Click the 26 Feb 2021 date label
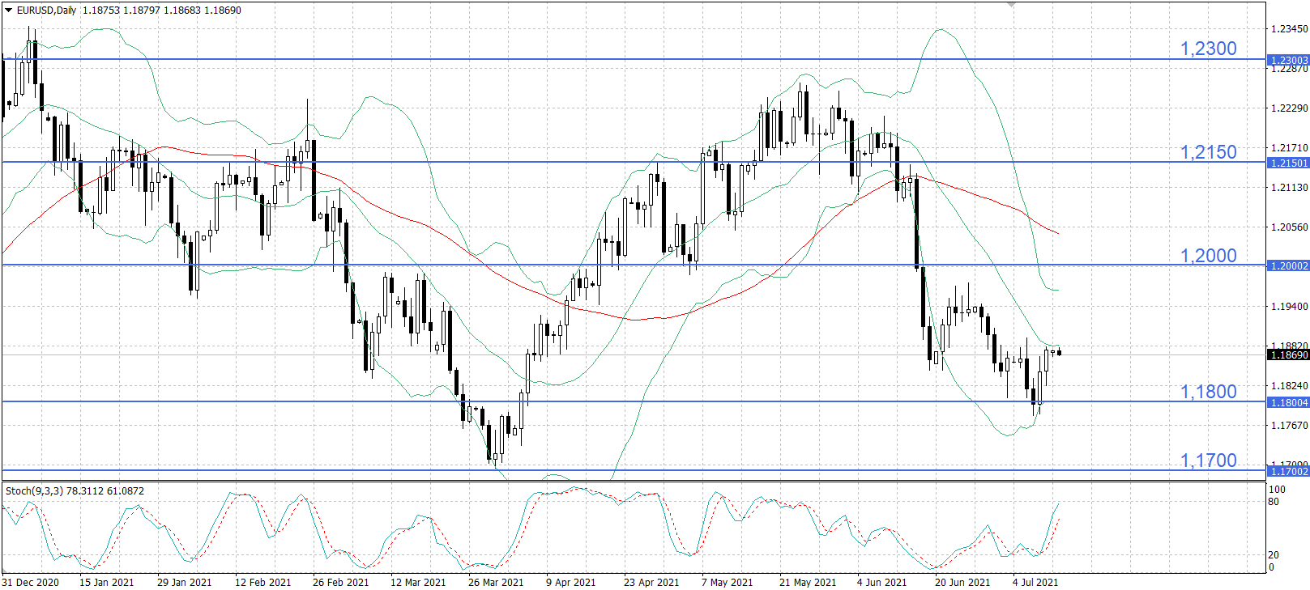The width and height of the screenshot is (1310, 590). (x=340, y=582)
